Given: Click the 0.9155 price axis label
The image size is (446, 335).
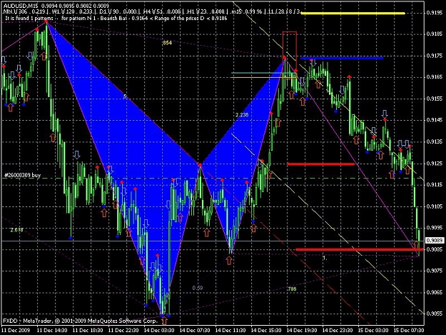Looking at the screenshot, I should tap(435, 99).
